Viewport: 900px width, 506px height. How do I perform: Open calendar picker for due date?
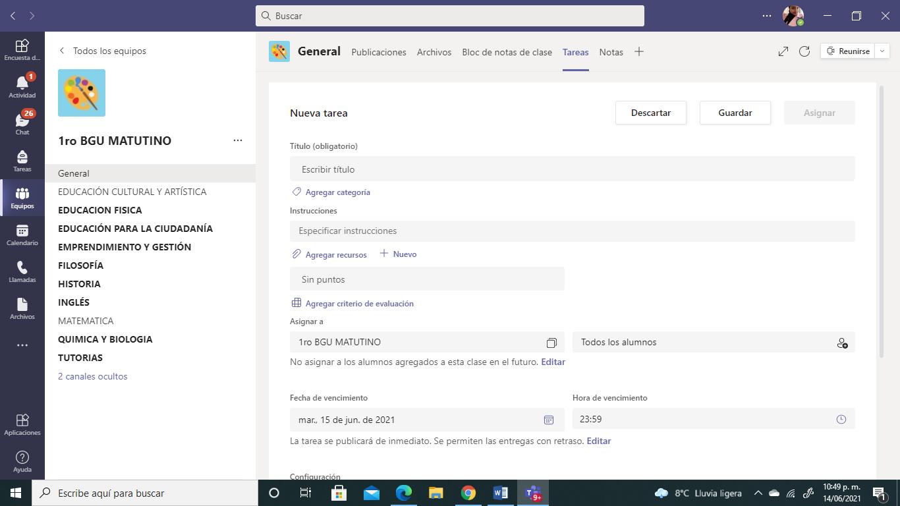[x=548, y=420]
